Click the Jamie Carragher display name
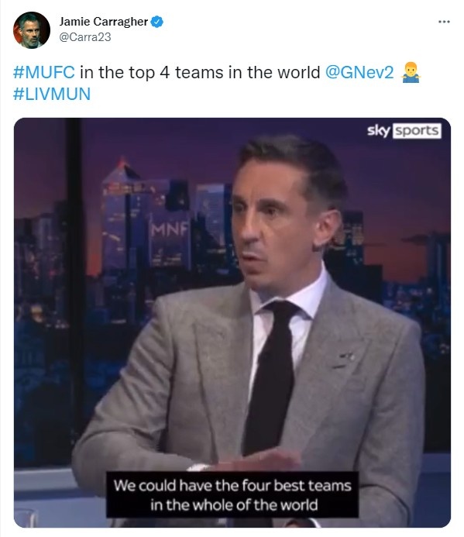Viewport: 464px width, 537px height. coord(104,22)
